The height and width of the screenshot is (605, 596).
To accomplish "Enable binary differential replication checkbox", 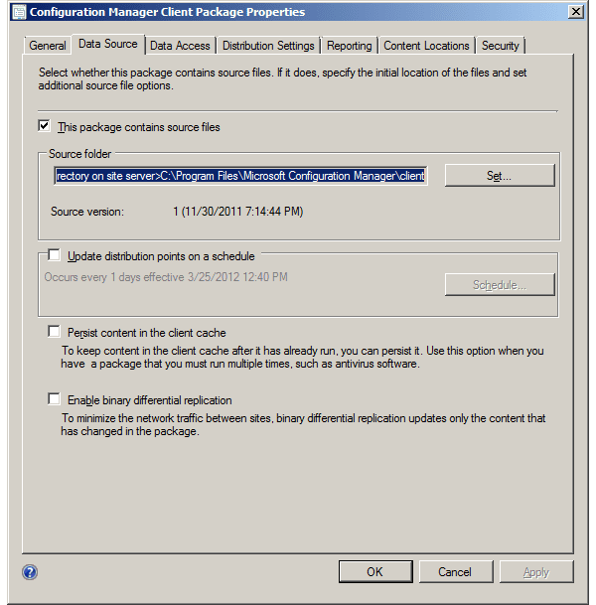I will point(55,400).
